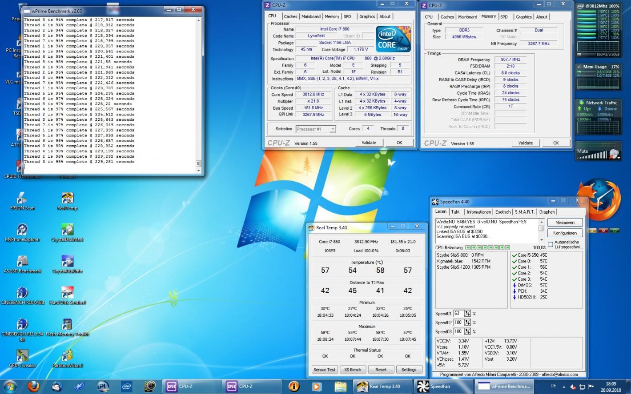Adjust the Speed02 stepper in SpeedFan

[467, 322]
